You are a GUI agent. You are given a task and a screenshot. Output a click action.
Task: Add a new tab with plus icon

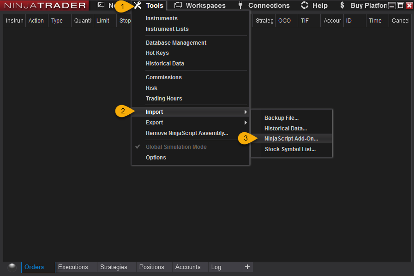point(247,267)
